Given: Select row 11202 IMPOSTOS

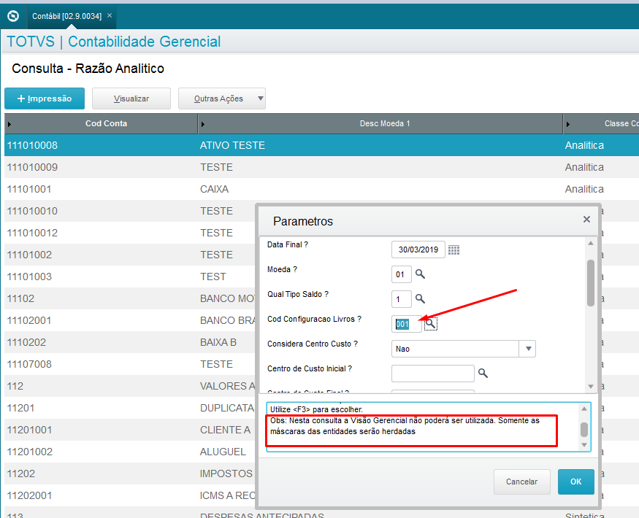Looking at the screenshot, I should point(131,473).
